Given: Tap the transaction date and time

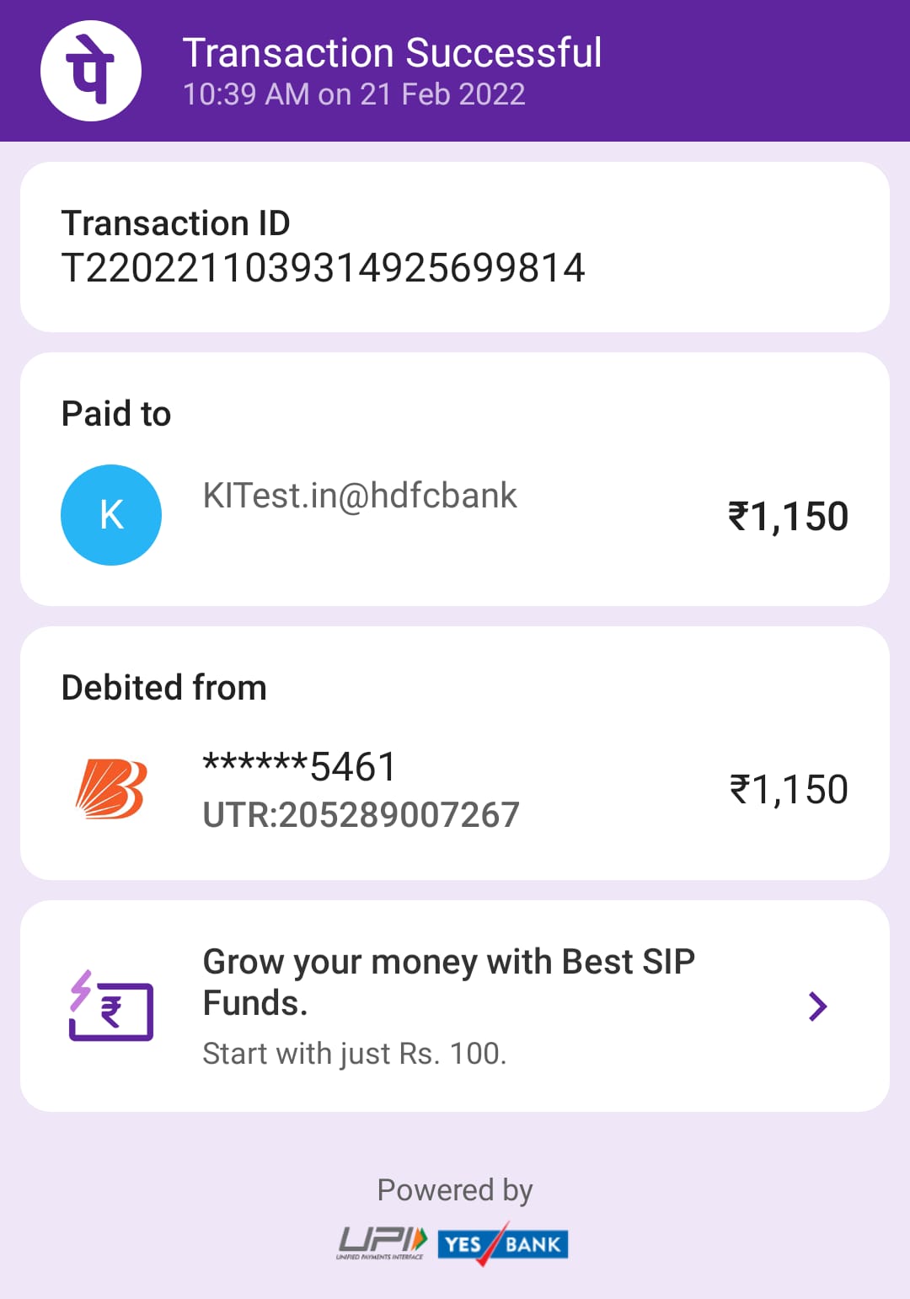Looking at the screenshot, I should tap(354, 94).
